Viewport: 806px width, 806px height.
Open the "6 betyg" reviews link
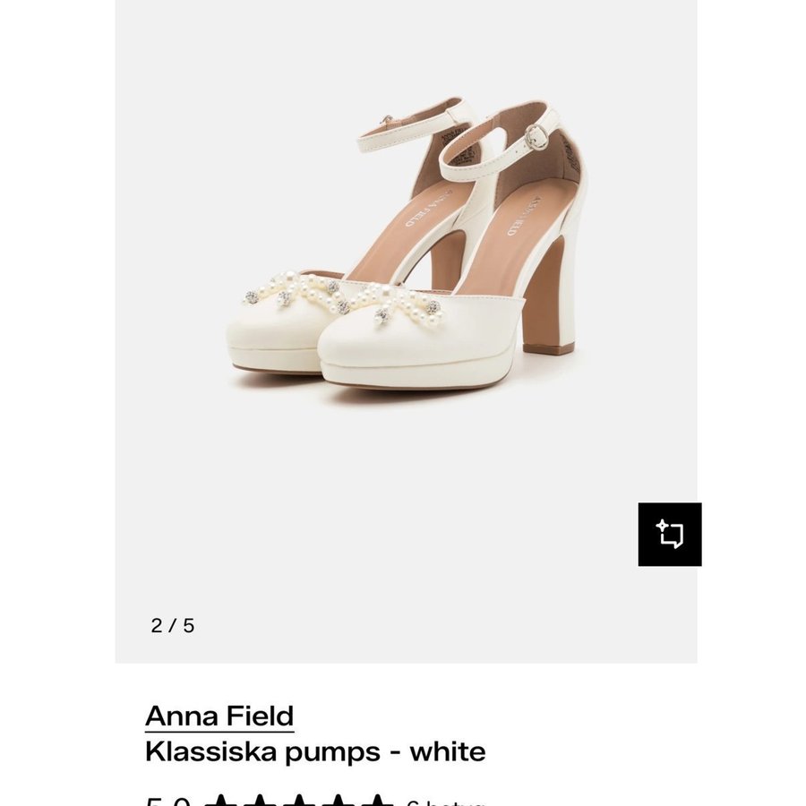[x=445, y=801]
